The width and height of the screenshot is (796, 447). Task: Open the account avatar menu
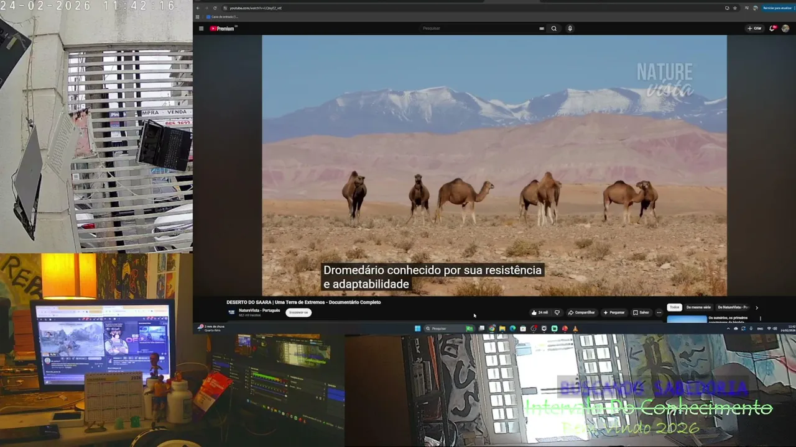point(785,29)
